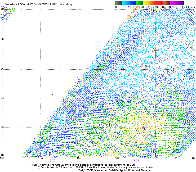The height and width of the screenshot is (172, 196).
Task: Click the brown 35-40 knots color bar segment
Action: click(167, 3)
